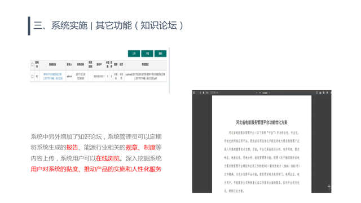
Task: Select the '0.0.0.0.0.0.0.1' IP cell
Action: pos(99,76)
